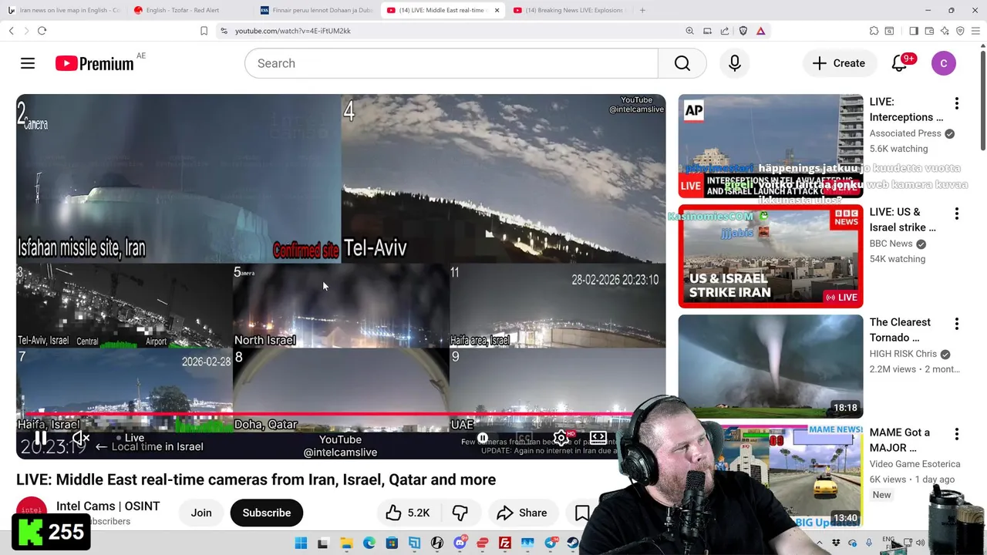Join the Intel Cams channel membership
Screen dimensions: 987x555
click(x=201, y=513)
